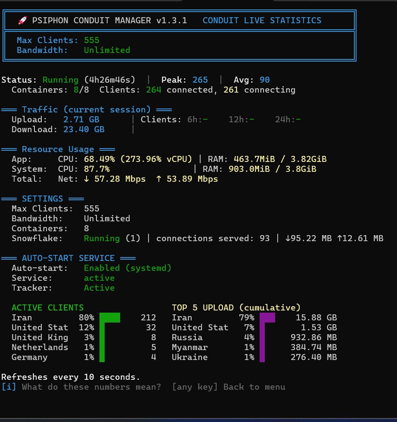This screenshot has height=422, width=397.
Task: Click the Service status active
Action: [99, 278]
